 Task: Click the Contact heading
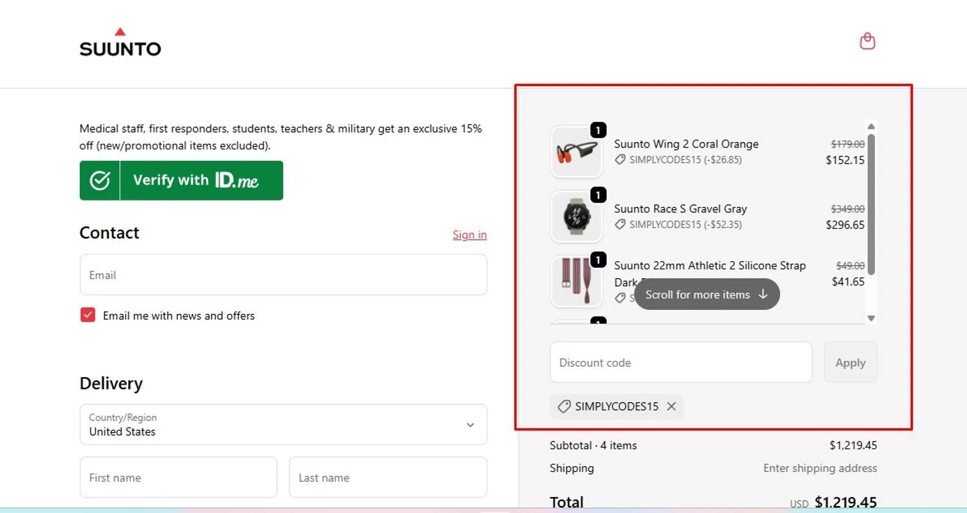pyautogui.click(x=109, y=233)
